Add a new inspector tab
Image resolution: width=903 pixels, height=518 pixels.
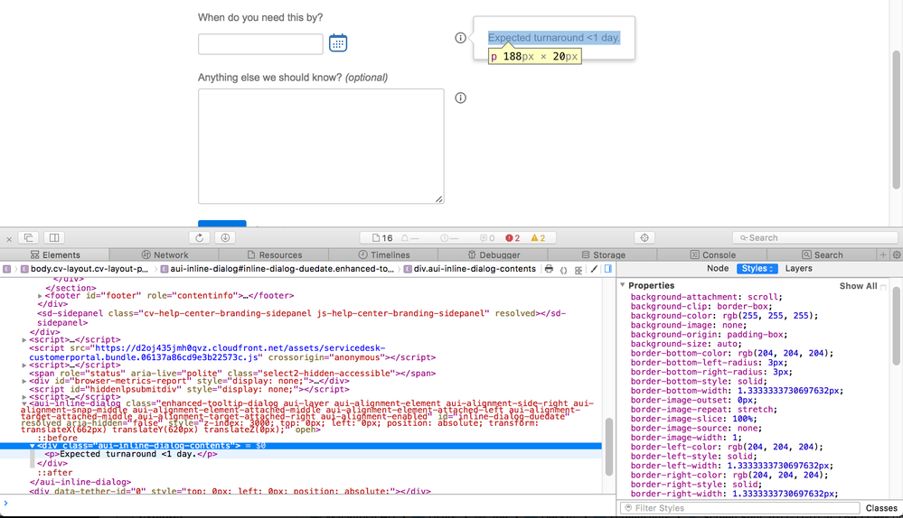point(883,254)
